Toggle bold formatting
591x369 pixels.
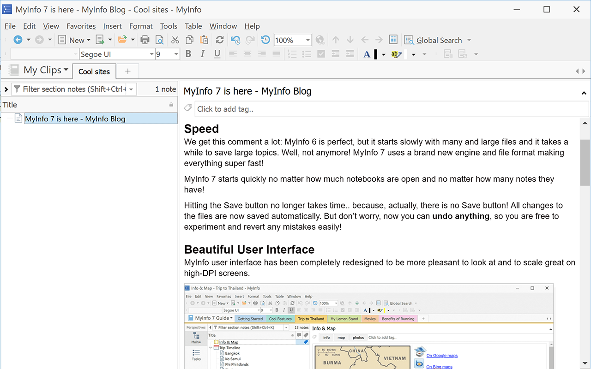pos(188,54)
